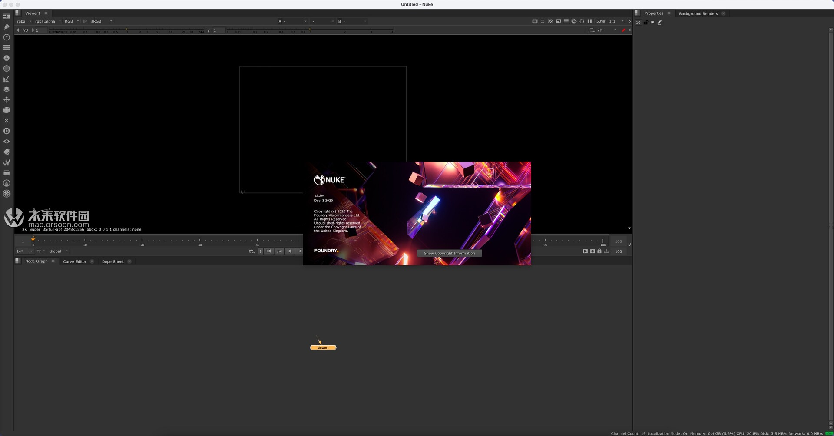The image size is (834, 436).
Task: Open the 2D view mode dropdown
Action: point(606,30)
